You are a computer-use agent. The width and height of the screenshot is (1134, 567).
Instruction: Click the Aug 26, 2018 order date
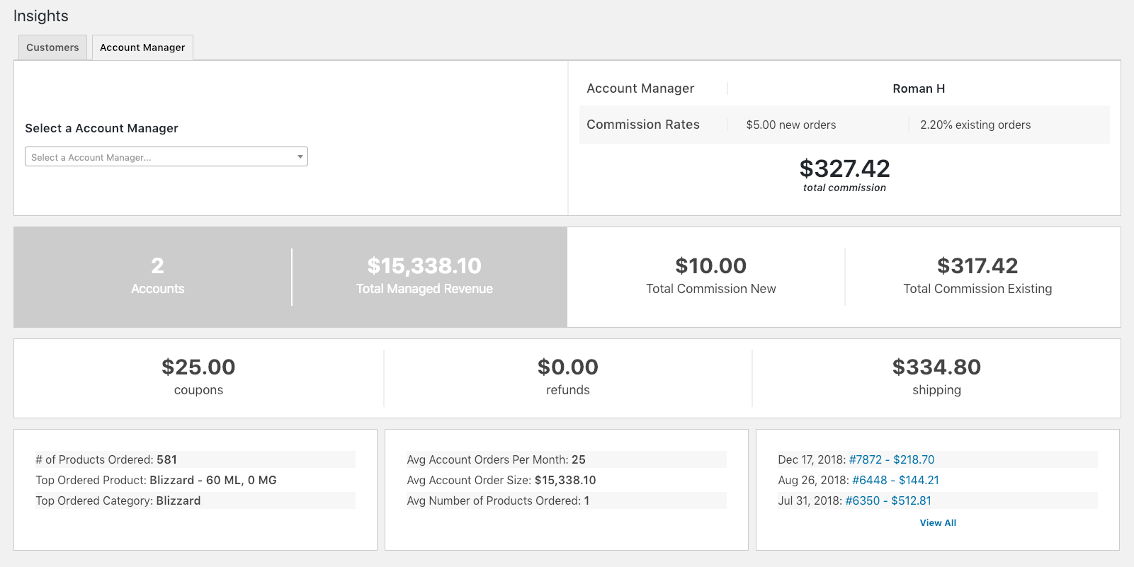click(x=813, y=480)
